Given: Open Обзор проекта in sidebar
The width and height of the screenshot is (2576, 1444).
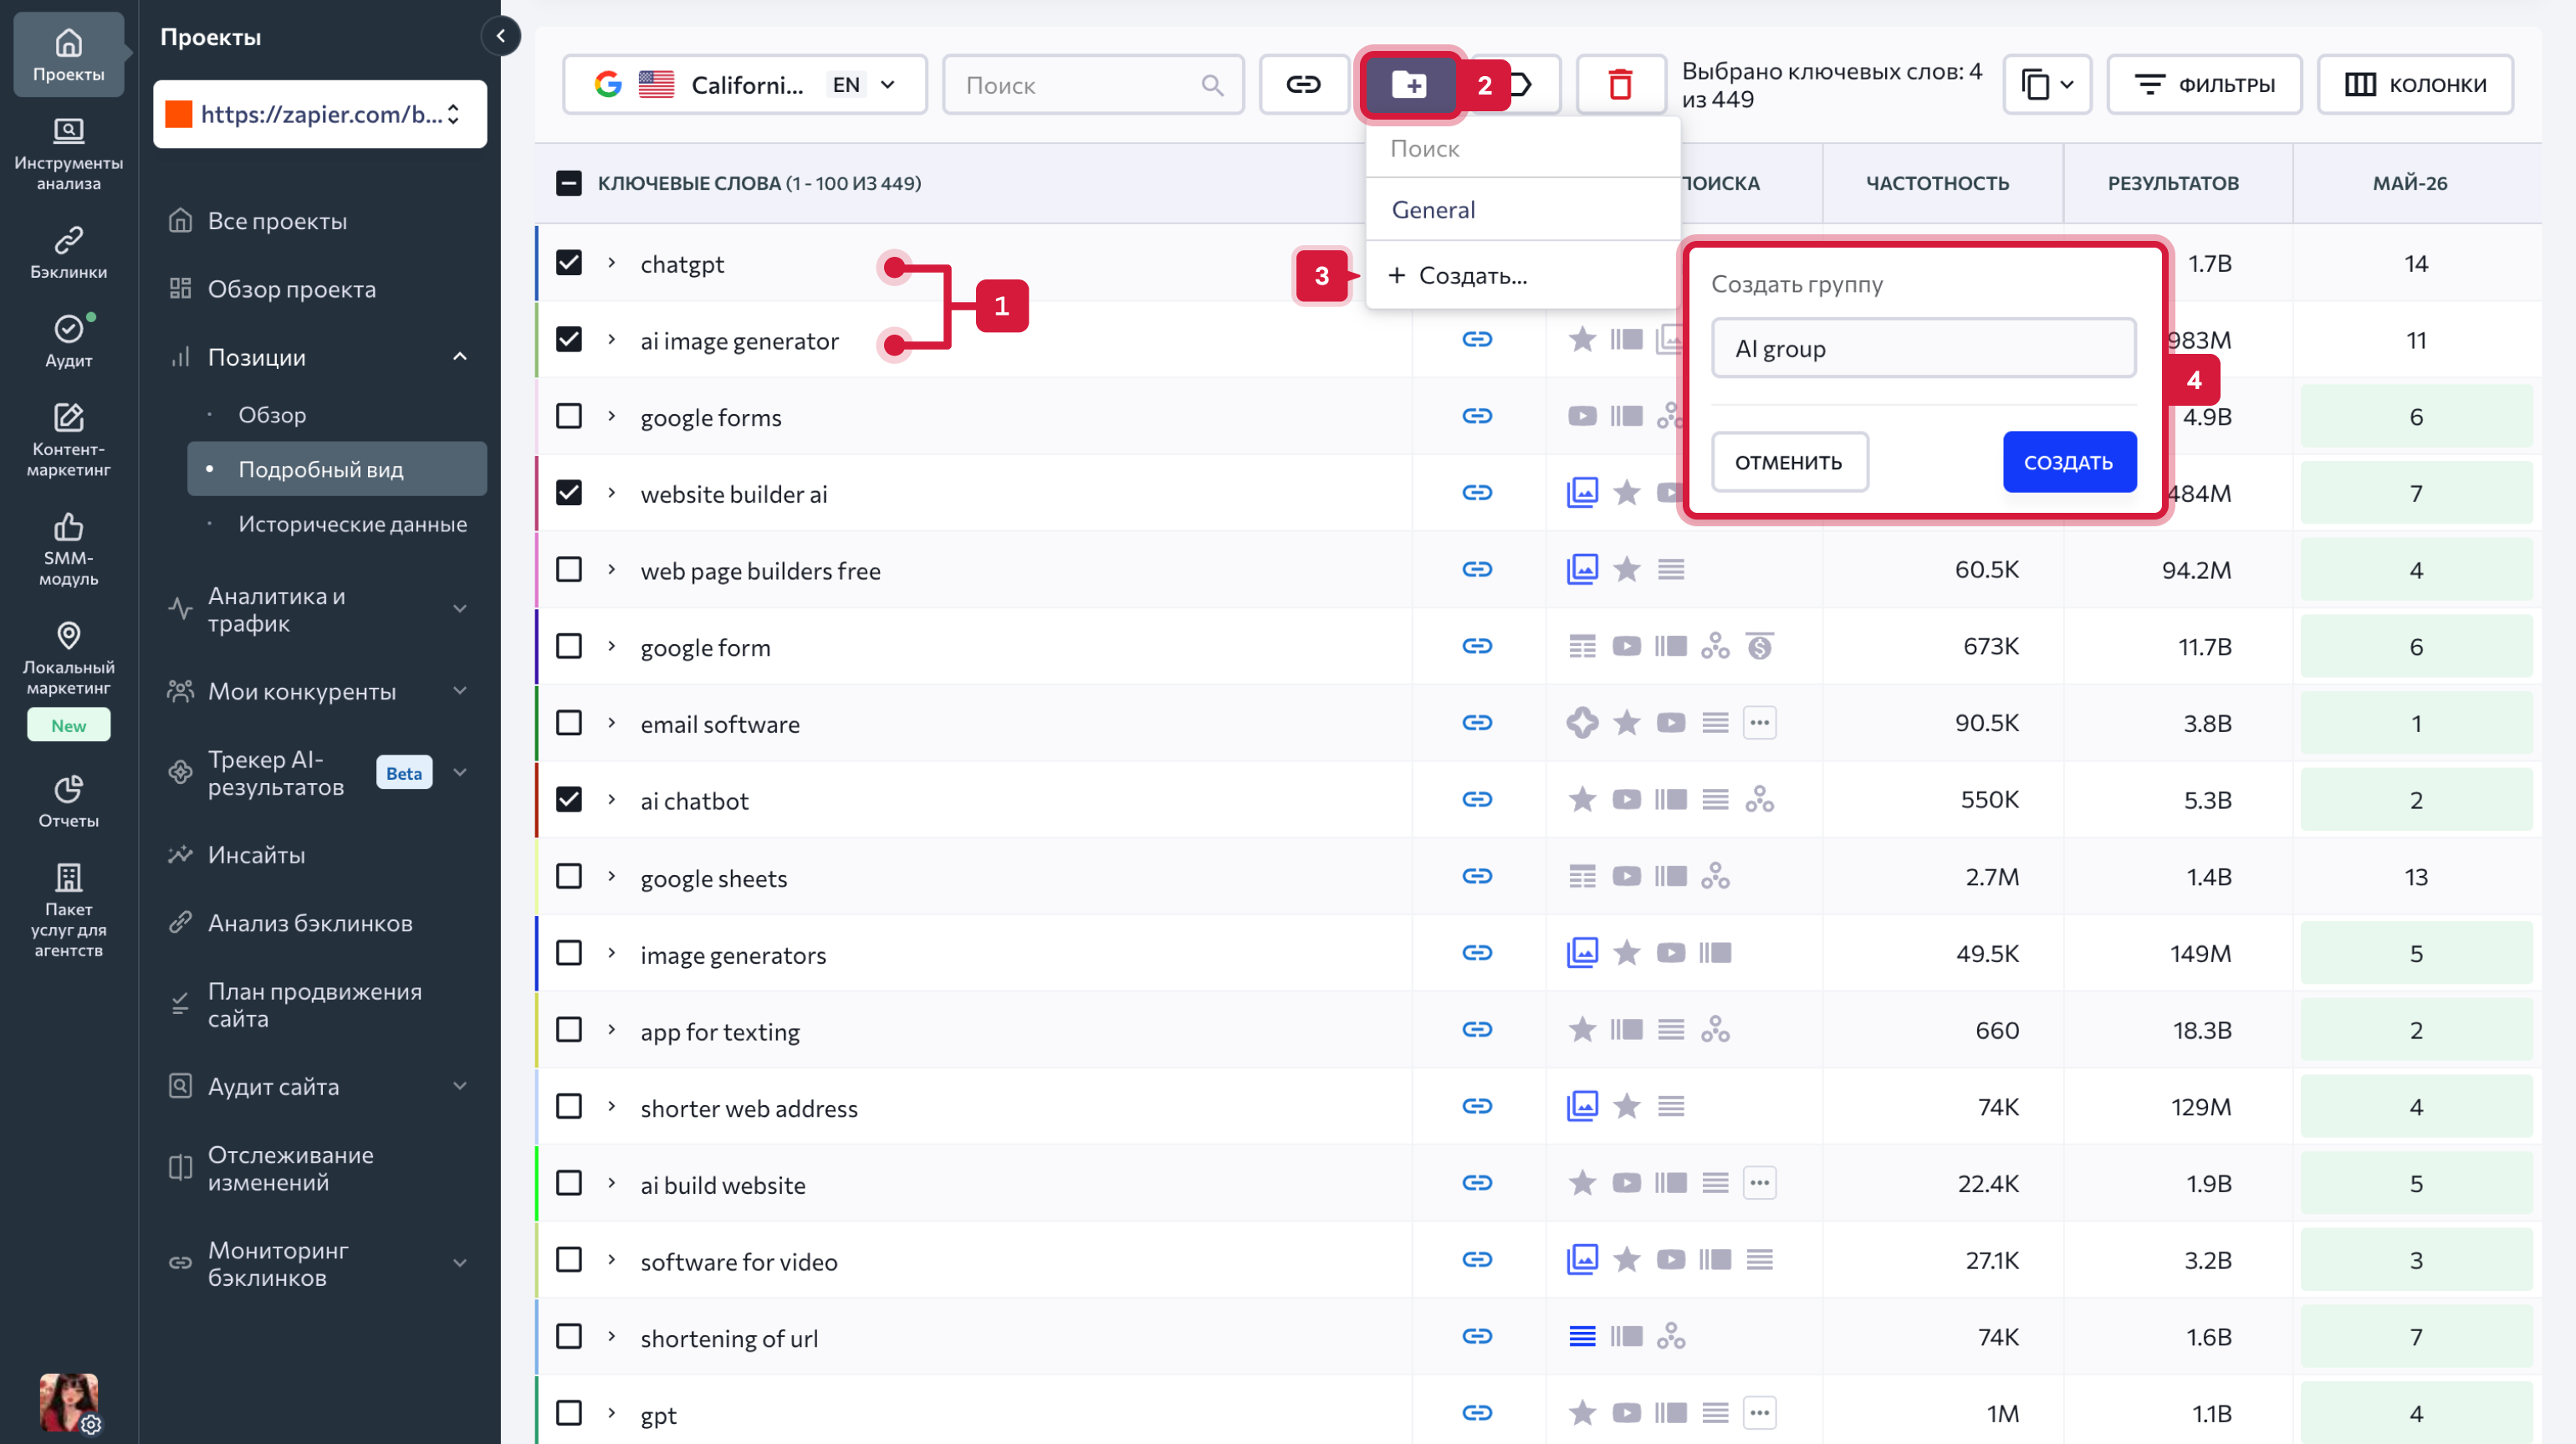Looking at the screenshot, I should (x=292, y=289).
